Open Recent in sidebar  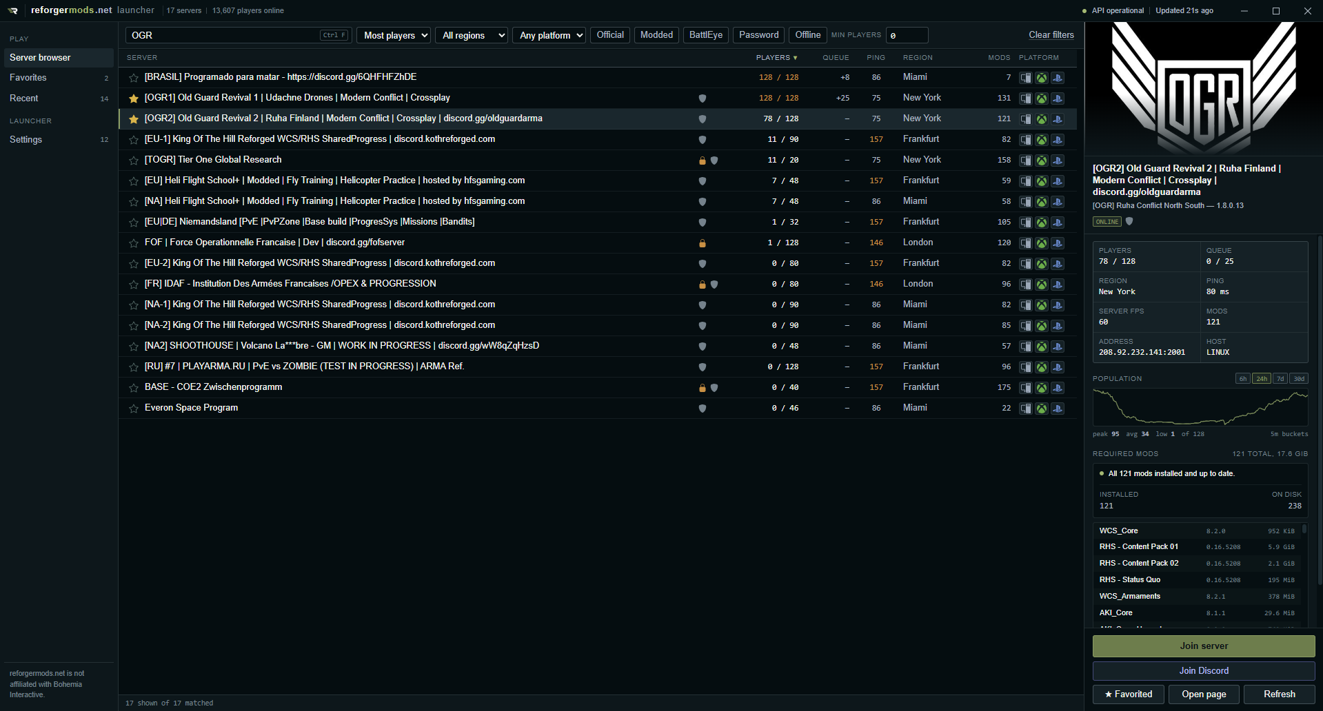[x=59, y=99]
